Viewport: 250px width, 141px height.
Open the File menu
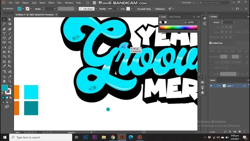tap(11, 3)
